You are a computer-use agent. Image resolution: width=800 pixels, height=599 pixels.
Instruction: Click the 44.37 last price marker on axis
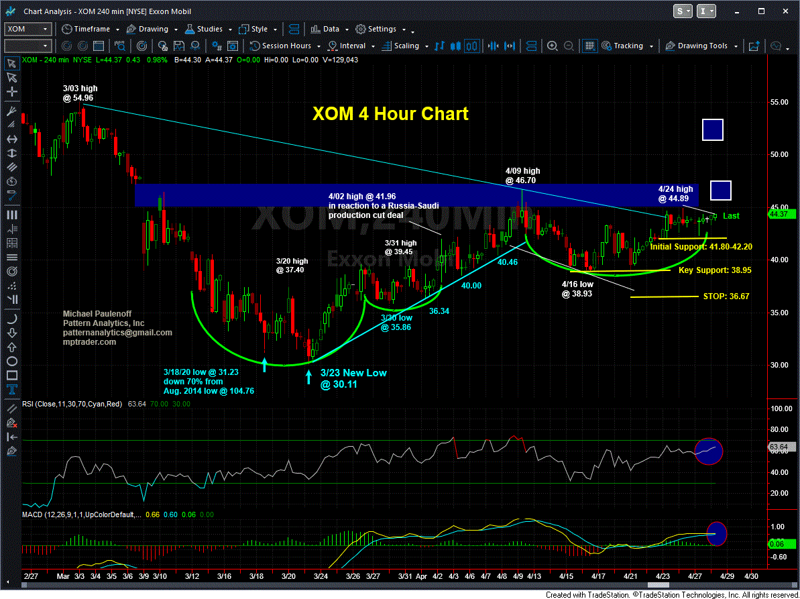tap(781, 214)
